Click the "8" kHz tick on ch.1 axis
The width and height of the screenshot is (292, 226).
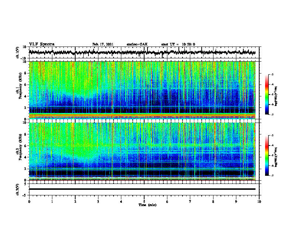25,73
